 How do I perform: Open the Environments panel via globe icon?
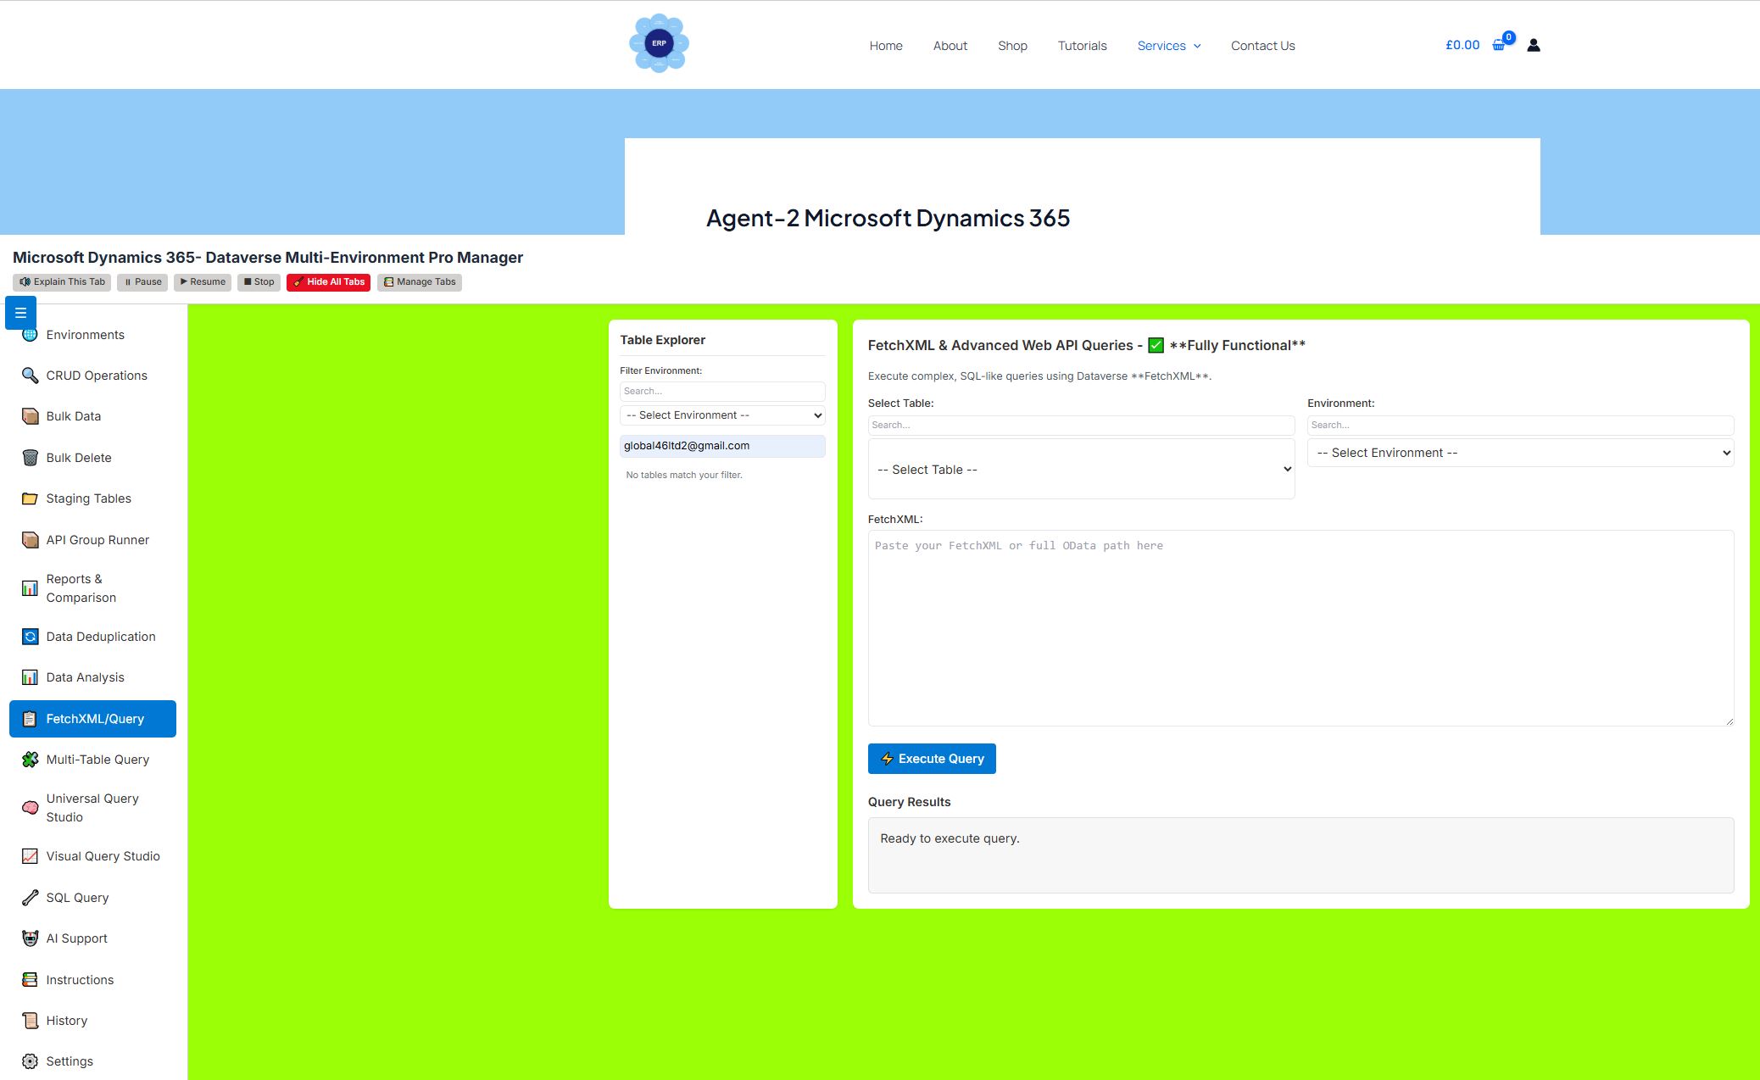click(30, 334)
